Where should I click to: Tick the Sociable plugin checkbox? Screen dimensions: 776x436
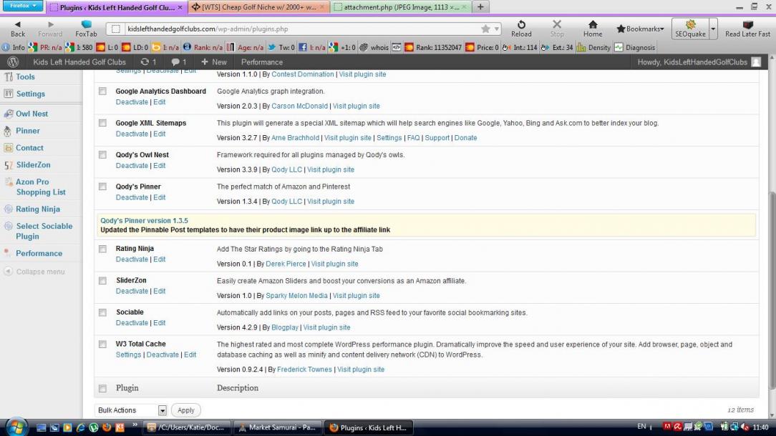102,312
